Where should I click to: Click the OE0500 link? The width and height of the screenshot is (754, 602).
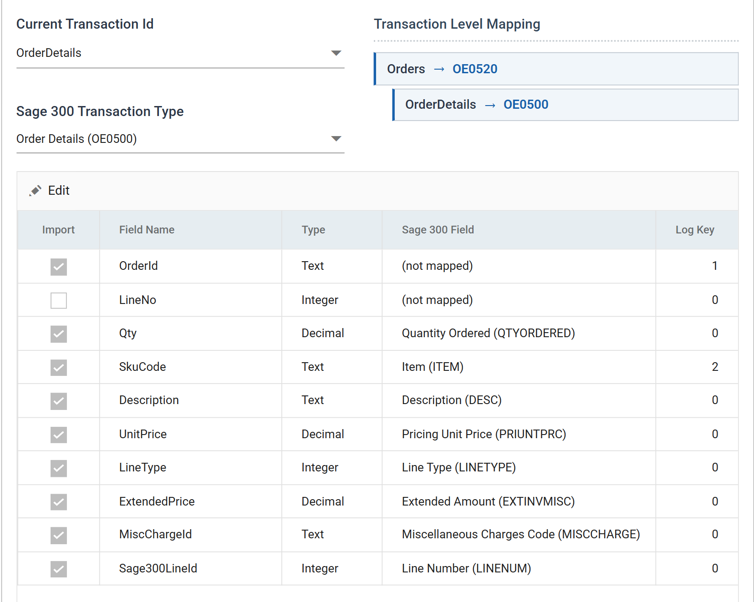point(526,105)
